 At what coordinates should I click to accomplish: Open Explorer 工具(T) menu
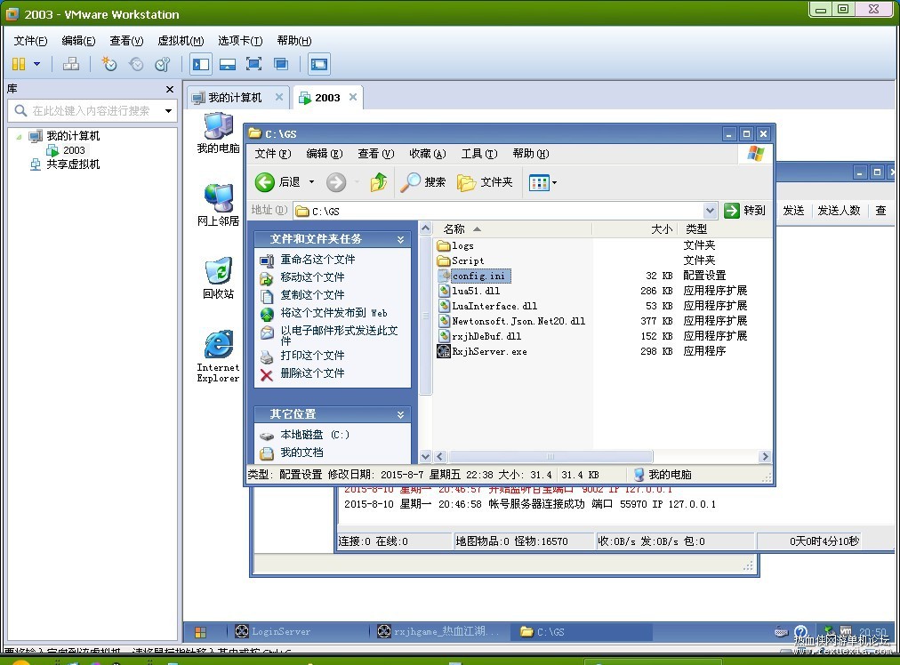coord(479,153)
